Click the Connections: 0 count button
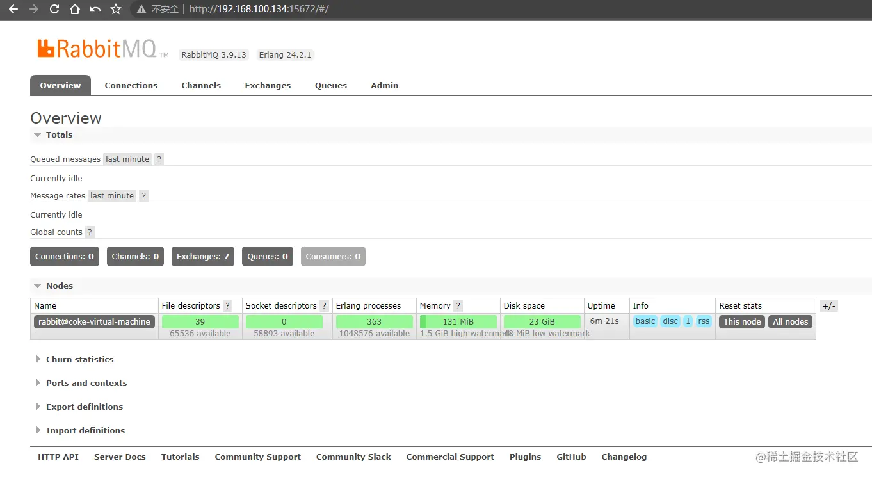Viewport: 872px width, 477px height. pyautogui.click(x=65, y=257)
